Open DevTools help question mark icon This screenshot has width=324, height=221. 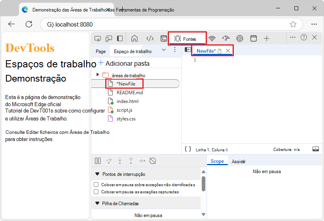click(304, 38)
